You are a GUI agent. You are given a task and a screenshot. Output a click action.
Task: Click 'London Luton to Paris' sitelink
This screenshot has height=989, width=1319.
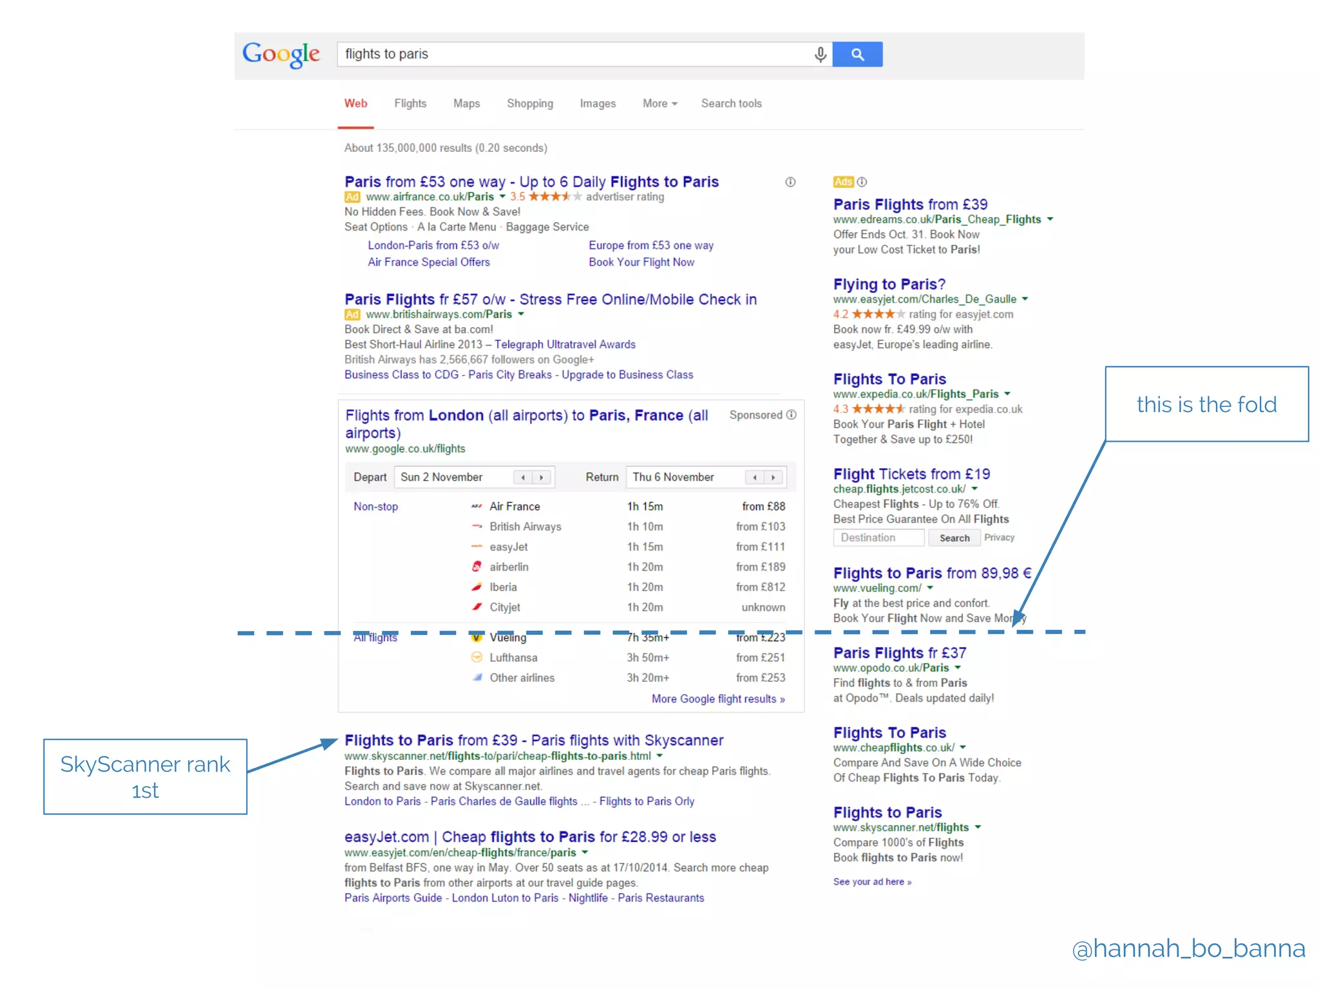505,898
